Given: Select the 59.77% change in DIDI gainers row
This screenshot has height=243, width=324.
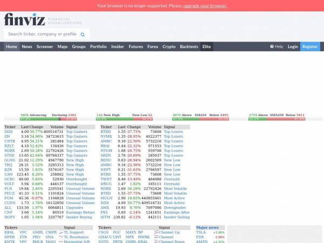Looking at the screenshot, I should tap(36, 132).
